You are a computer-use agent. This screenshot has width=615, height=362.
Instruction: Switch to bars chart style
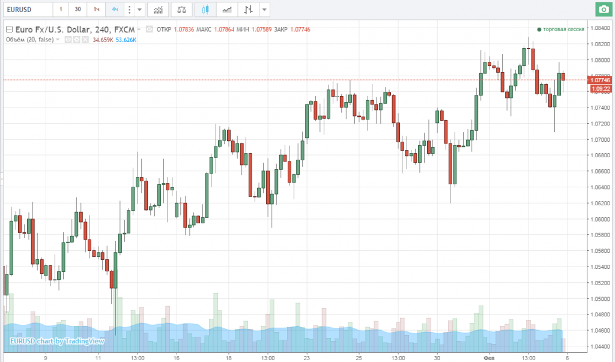tap(248, 10)
